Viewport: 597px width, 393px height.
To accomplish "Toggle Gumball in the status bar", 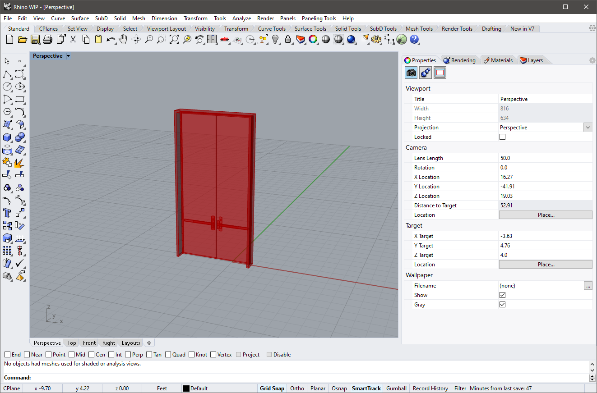I will point(396,388).
